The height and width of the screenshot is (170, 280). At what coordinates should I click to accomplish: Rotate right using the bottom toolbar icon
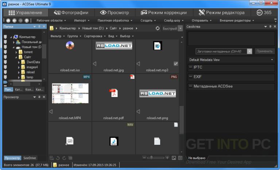64,158
